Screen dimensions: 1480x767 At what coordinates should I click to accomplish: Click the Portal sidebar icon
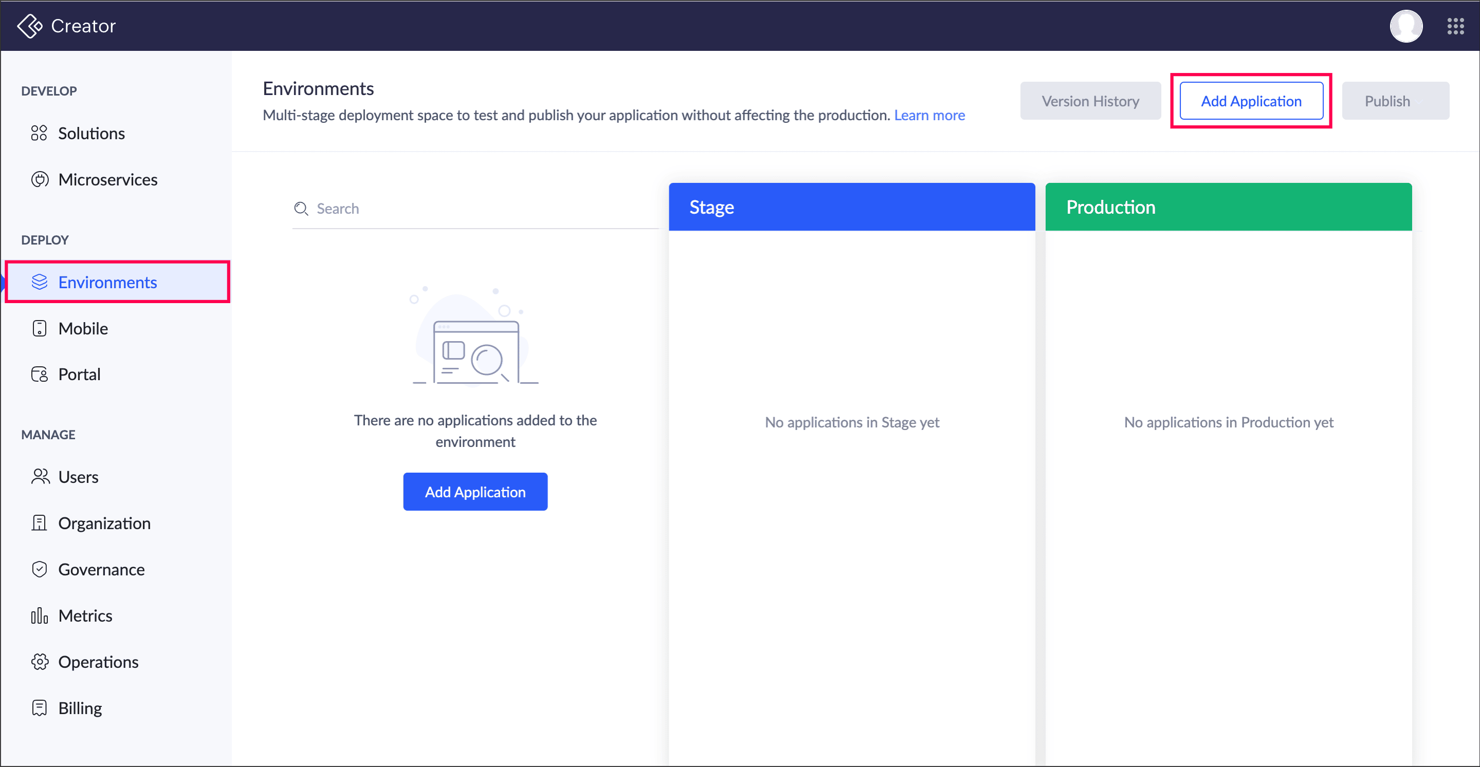point(39,375)
